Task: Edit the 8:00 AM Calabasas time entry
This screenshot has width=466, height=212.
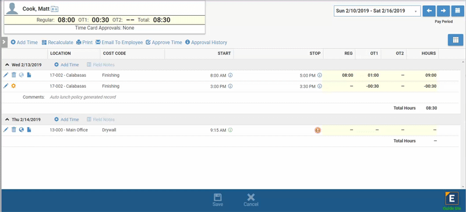Action: (6, 76)
